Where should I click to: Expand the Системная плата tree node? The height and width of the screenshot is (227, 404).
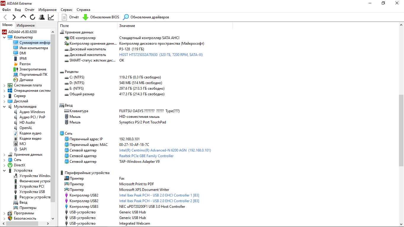tap(4, 85)
